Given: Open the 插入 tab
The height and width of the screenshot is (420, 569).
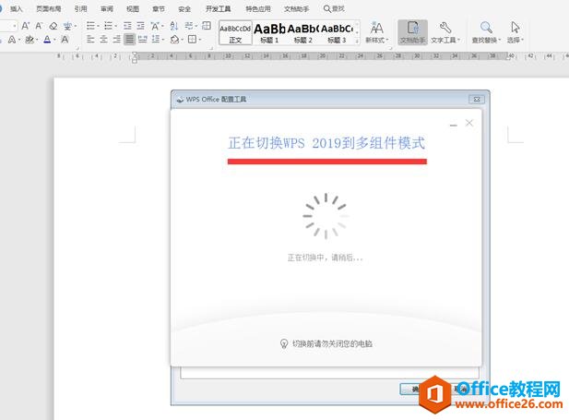Looking at the screenshot, I should [x=16, y=8].
